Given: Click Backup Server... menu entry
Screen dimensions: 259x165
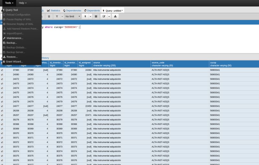Looking at the screenshot, I should 22,52.
